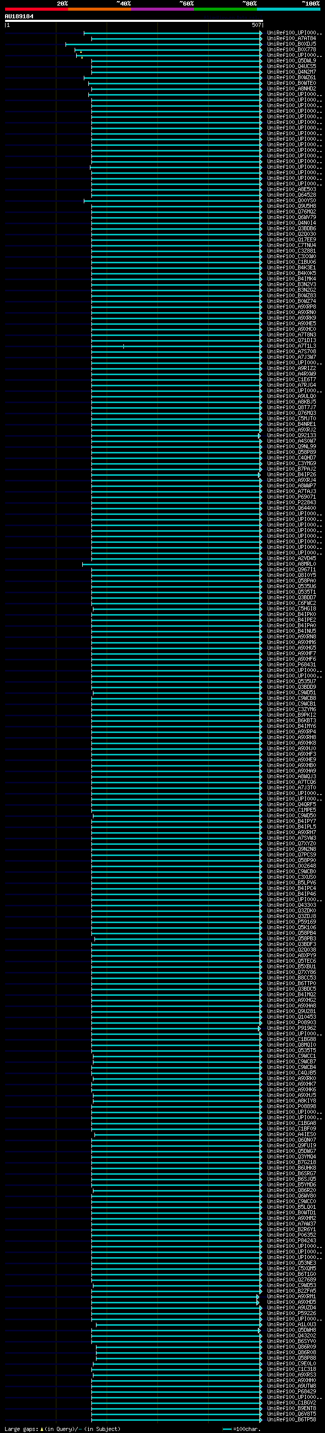Click hit label UniRef100_Q9U5H8
This screenshot has width=325, height=1433.
pos(291,206)
